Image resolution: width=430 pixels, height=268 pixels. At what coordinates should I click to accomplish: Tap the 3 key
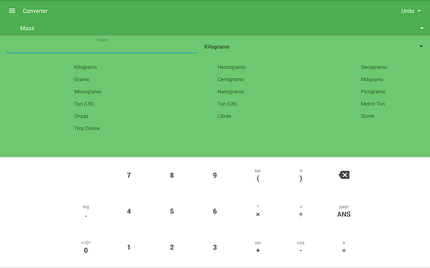(x=215, y=247)
